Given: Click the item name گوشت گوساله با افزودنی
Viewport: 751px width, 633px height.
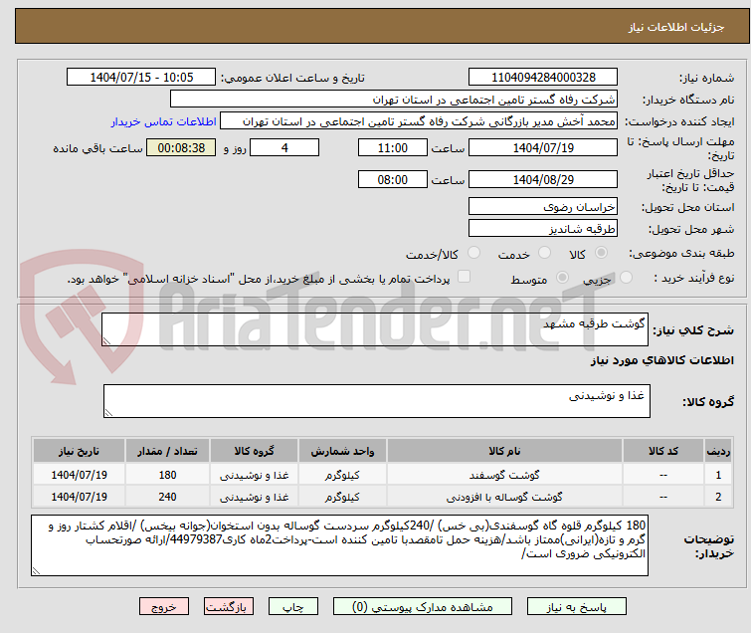Looking at the screenshot, I should (504, 497).
